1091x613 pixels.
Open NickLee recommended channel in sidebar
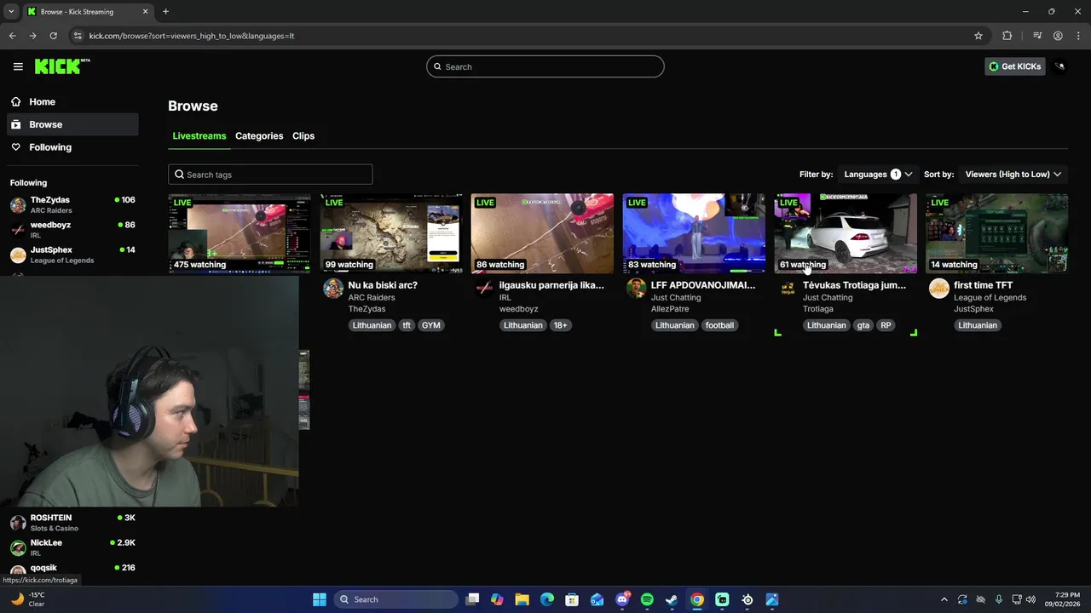72,547
